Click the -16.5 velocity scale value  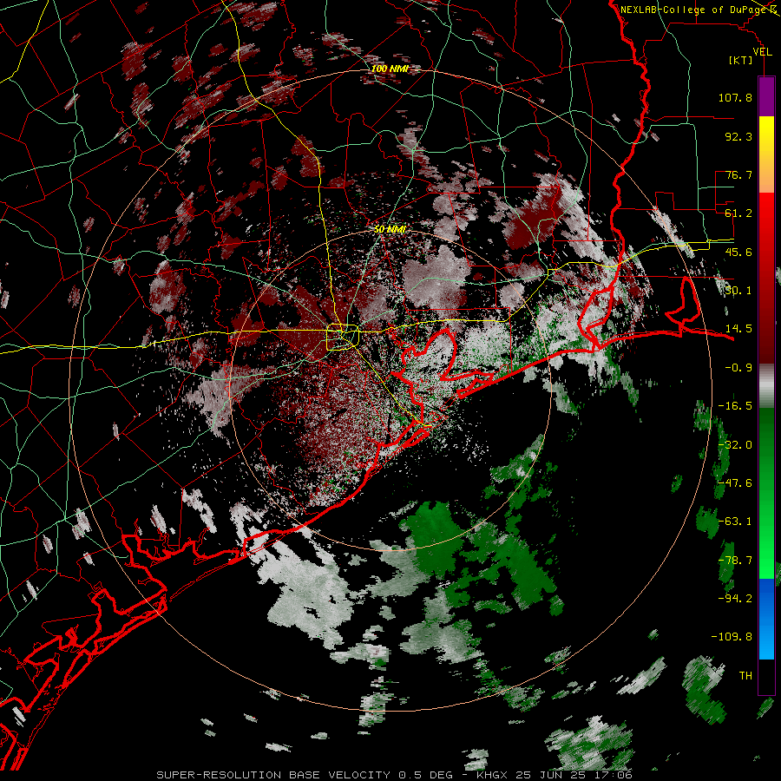tap(735, 406)
